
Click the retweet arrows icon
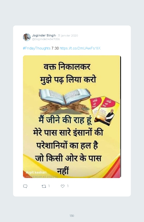(44, 186)
